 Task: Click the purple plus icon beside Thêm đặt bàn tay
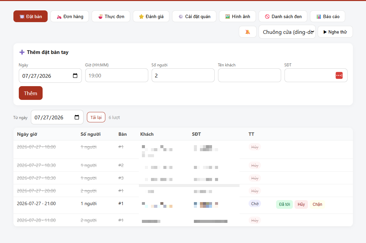(22, 52)
